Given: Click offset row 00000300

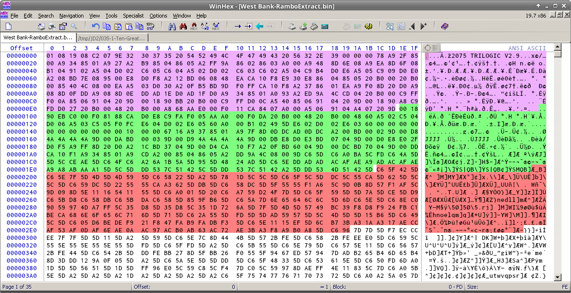Looking at the screenshot, I should [22, 238].
